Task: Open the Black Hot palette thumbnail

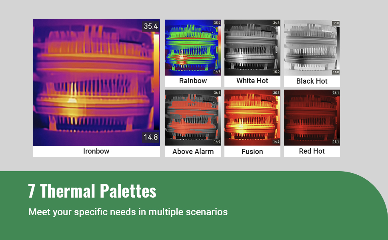Action: coord(312,48)
